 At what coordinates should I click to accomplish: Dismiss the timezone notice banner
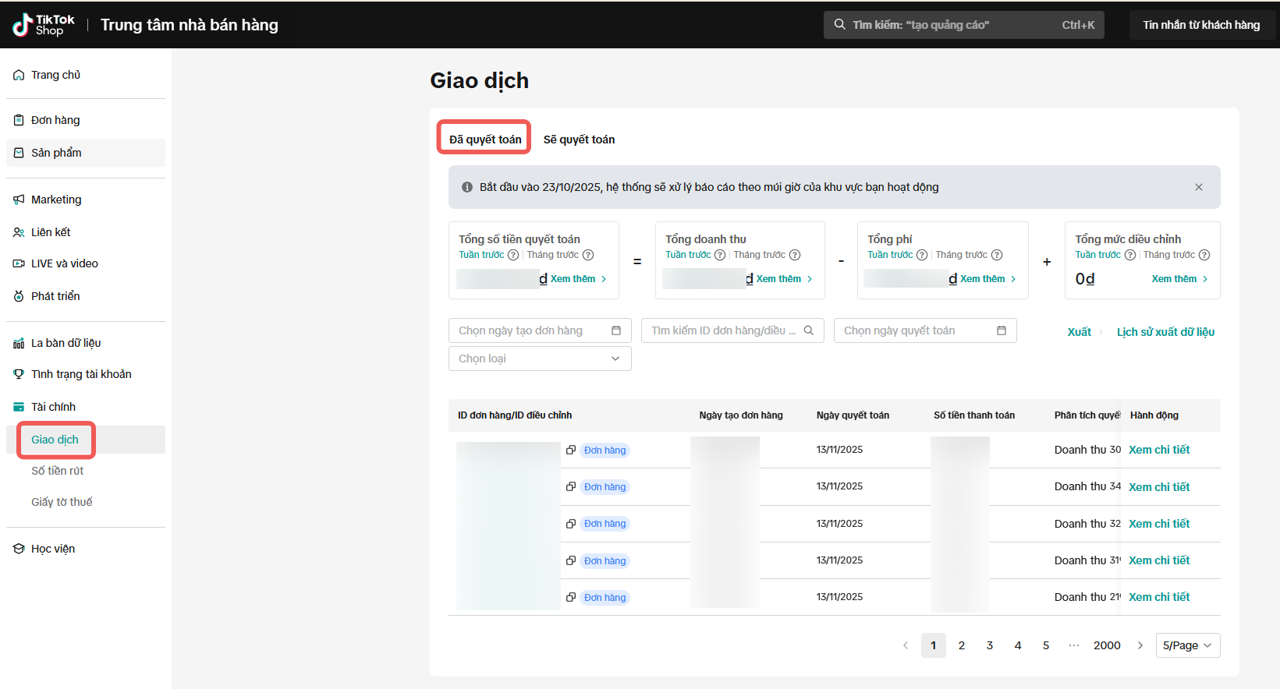[x=1198, y=187]
